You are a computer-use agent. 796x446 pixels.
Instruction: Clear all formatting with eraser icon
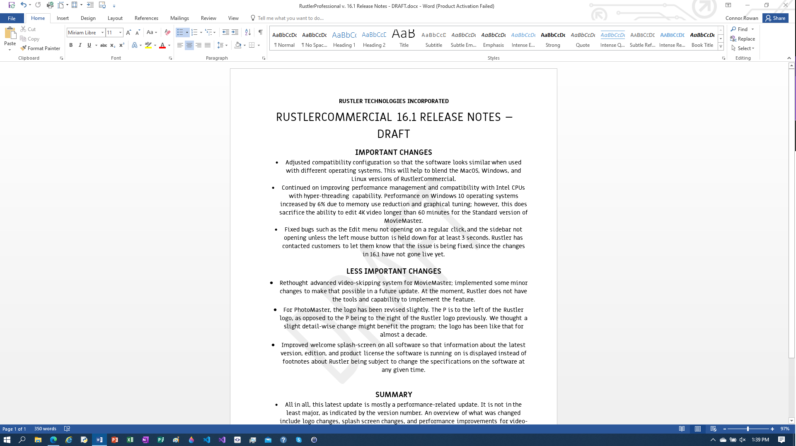(x=167, y=32)
